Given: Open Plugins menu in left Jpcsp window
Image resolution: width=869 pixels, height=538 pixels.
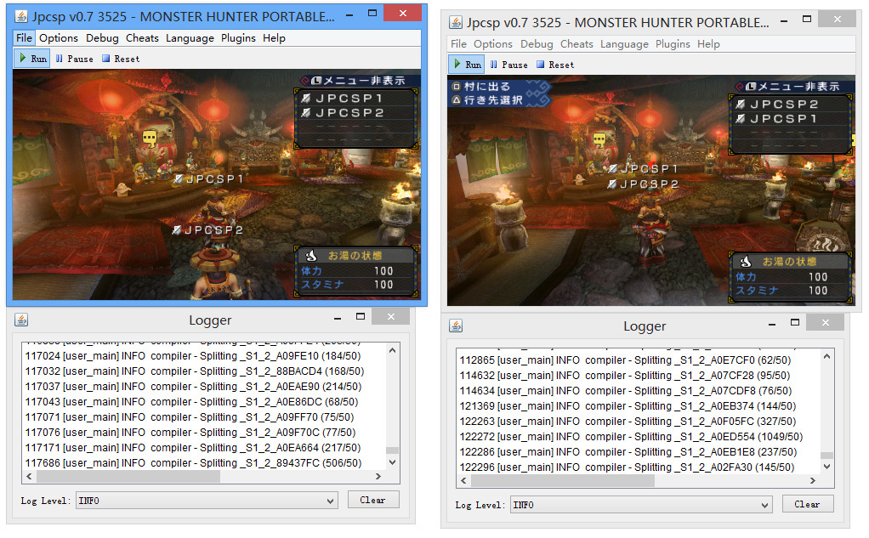Looking at the screenshot, I should coord(238,38).
